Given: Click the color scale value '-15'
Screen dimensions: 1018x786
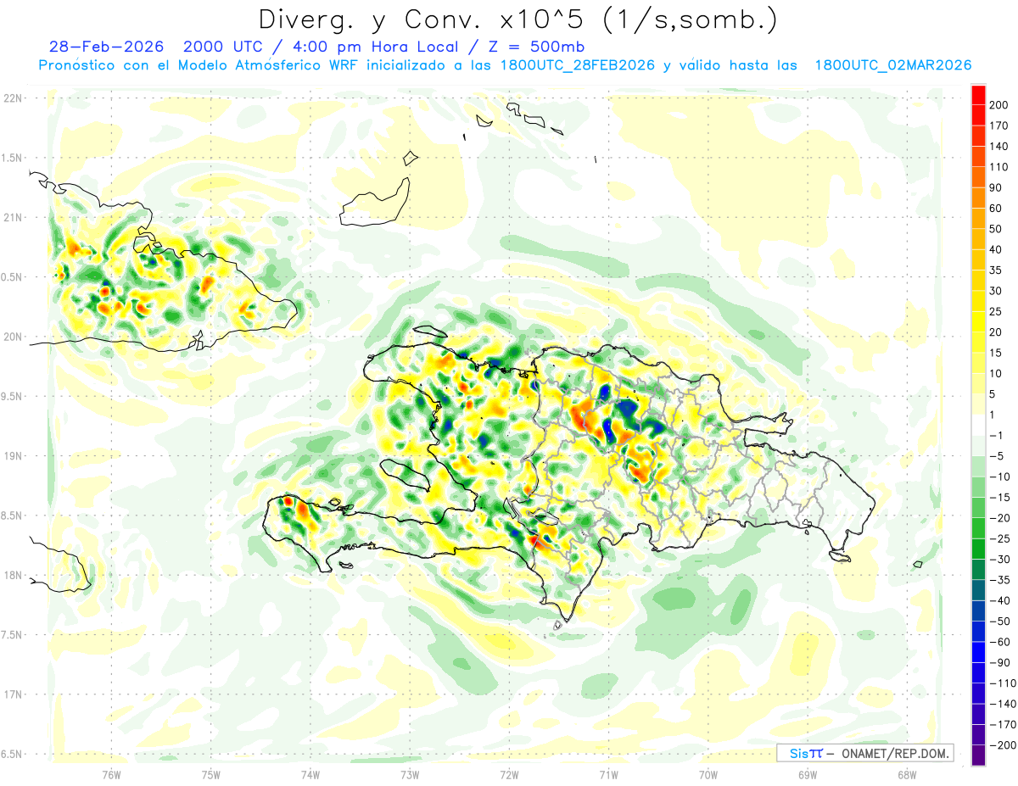Looking at the screenshot, I should 999,498.
